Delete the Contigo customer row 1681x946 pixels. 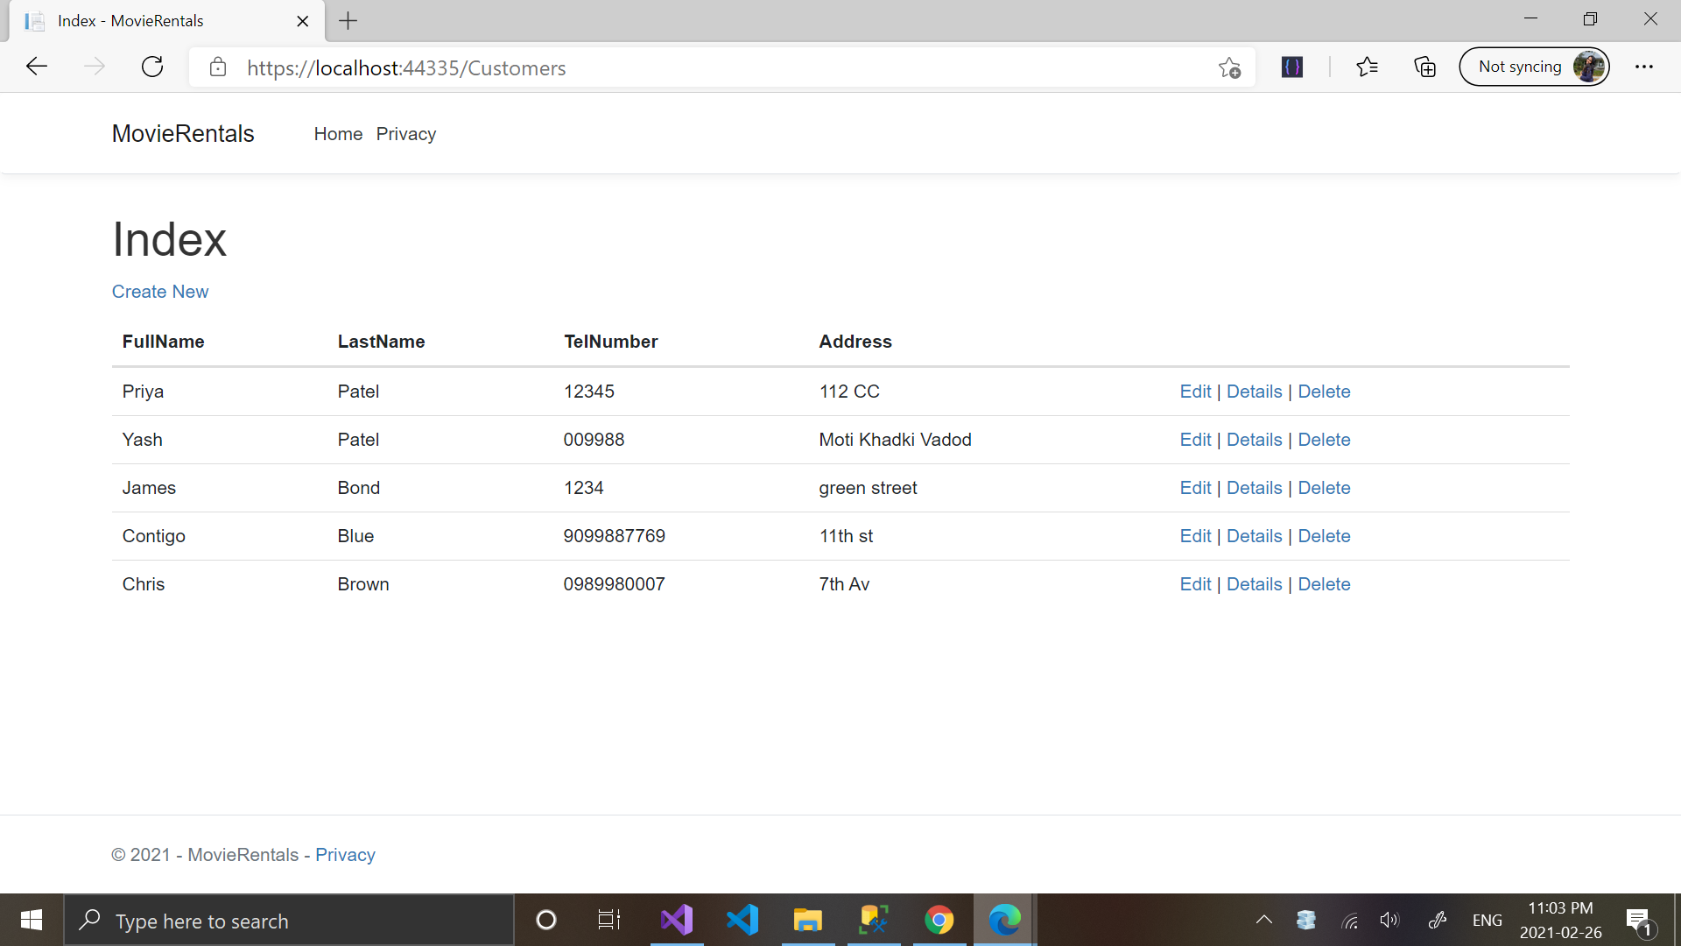coord(1324,536)
